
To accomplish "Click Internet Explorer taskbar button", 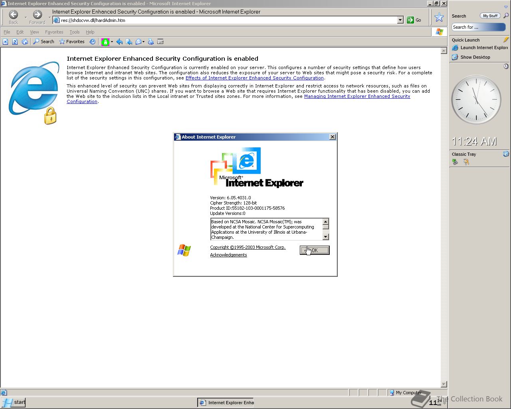I will [x=226, y=403].
